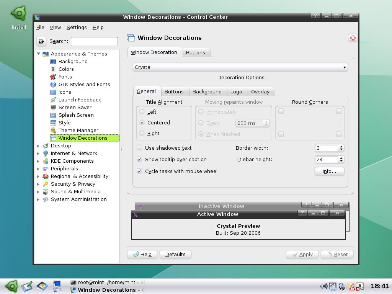Click the Security & Privacy key icon
392x294 pixels.
coord(46,184)
